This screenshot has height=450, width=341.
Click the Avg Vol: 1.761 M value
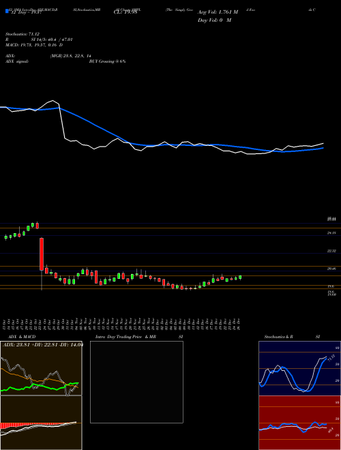point(218,12)
